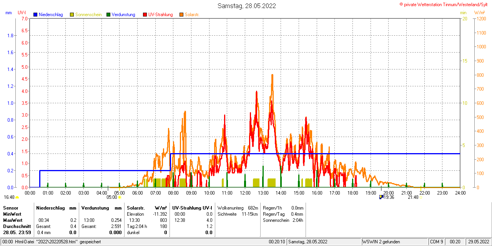Click the blue moon icon beside 19:36
The height and width of the screenshot is (246, 492).
(x=381, y=197)
